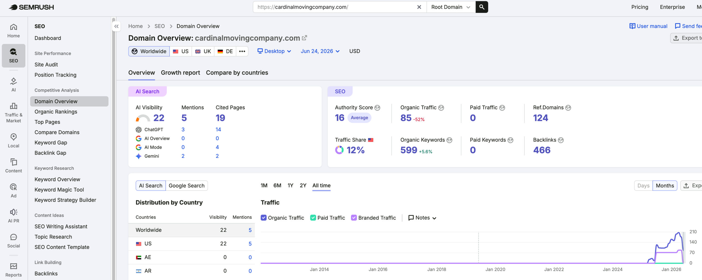Open Desktop device dropdown
The image size is (702, 280).
coord(274,51)
